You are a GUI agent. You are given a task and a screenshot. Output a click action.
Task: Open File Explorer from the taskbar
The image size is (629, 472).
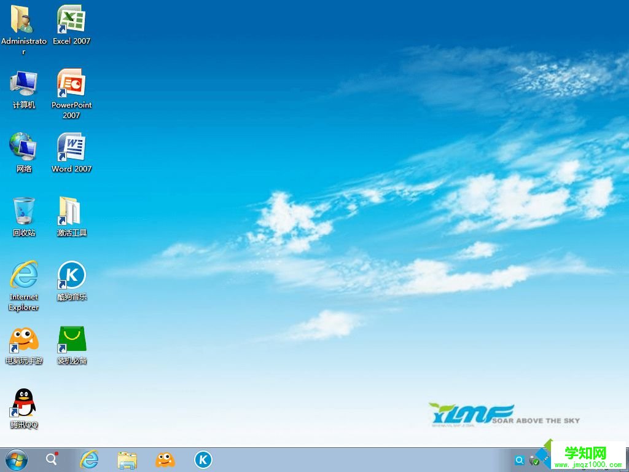click(x=127, y=460)
